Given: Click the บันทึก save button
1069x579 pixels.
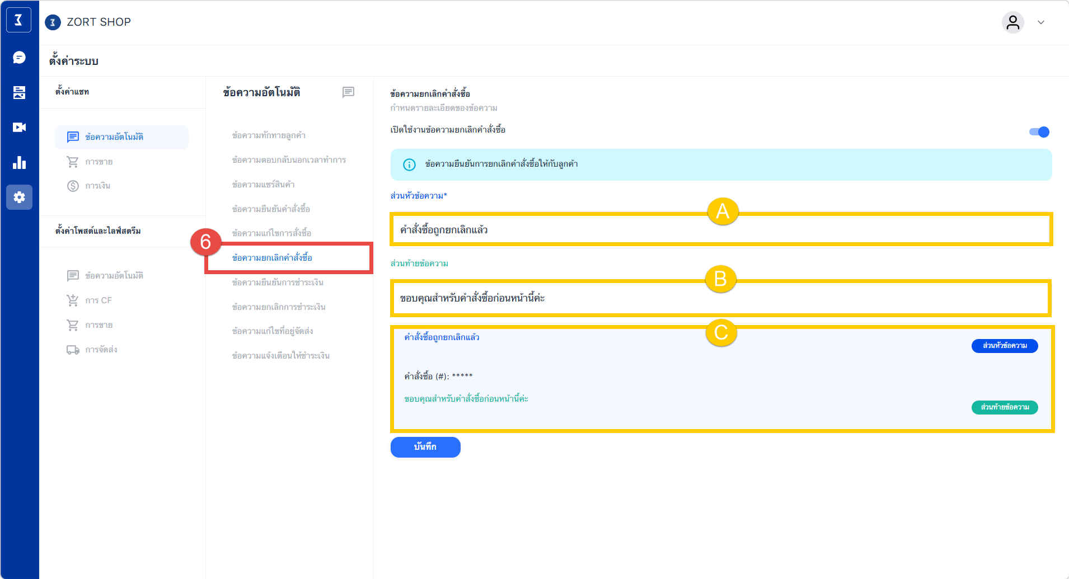Looking at the screenshot, I should [x=425, y=447].
